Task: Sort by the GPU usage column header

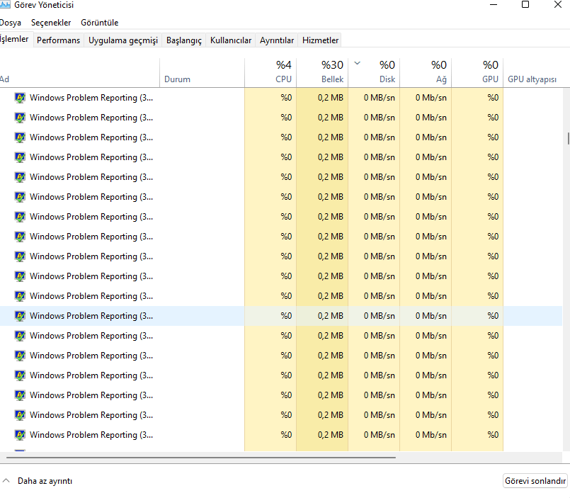Action: (477, 73)
